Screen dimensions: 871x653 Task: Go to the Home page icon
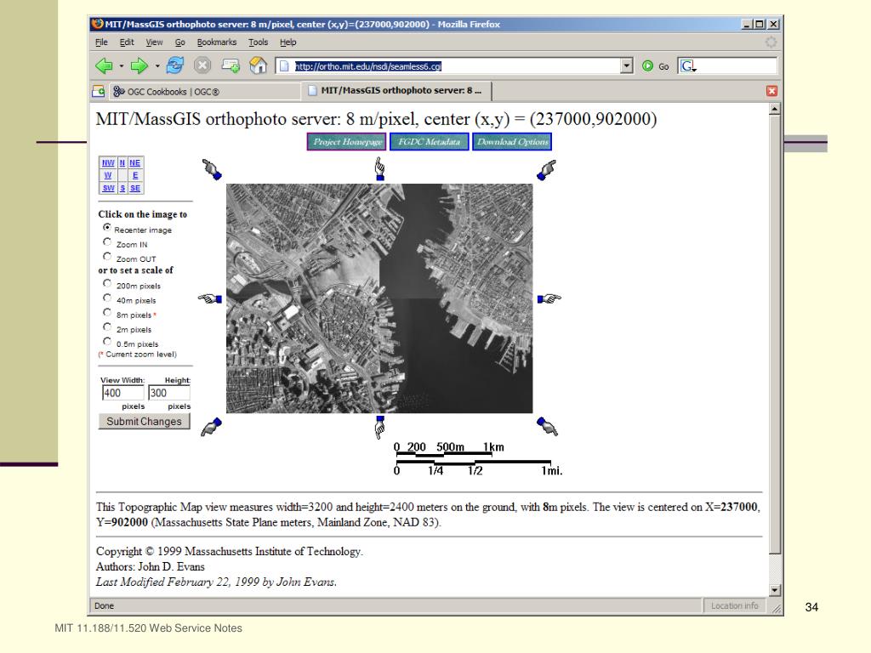pyautogui.click(x=258, y=65)
